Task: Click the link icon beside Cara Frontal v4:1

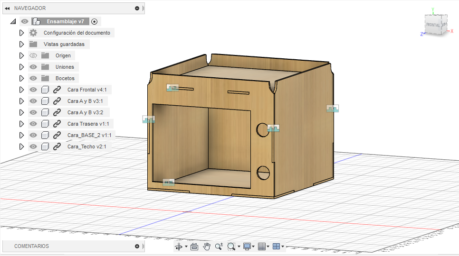Action: coord(57,90)
